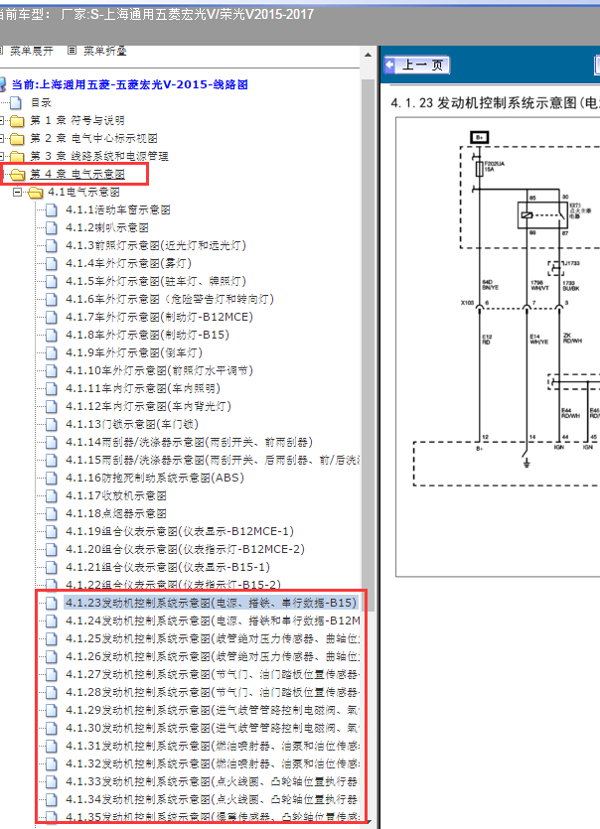Open the 目录 contents page
This screenshot has height=829, width=600.
tap(41, 102)
